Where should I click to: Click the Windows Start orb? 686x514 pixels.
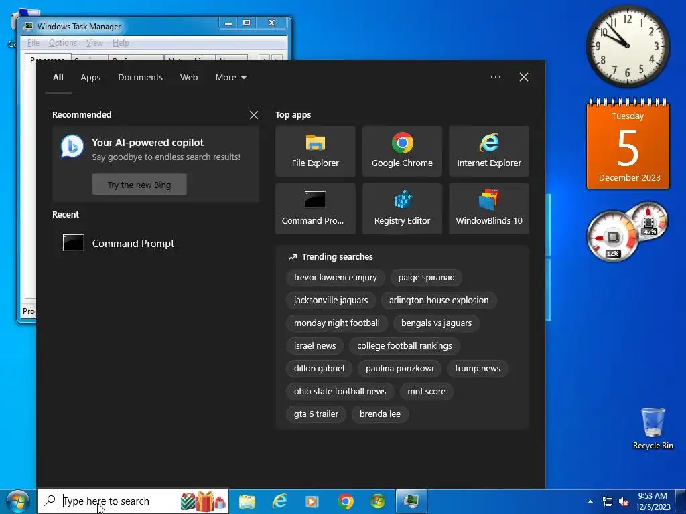click(17, 501)
